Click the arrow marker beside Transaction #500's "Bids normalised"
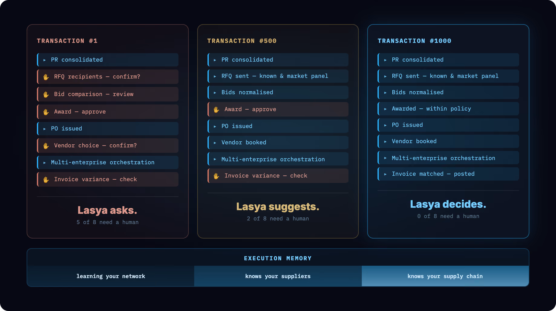Screen dimensions: 556x311 [x=215, y=93]
